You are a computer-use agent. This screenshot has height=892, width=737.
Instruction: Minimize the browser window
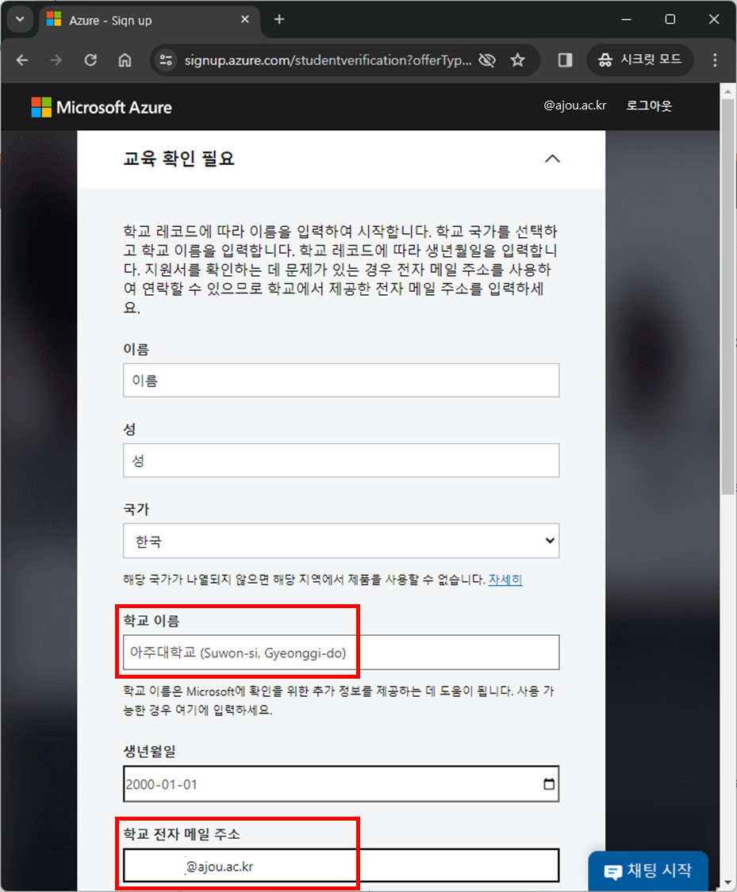tap(627, 19)
